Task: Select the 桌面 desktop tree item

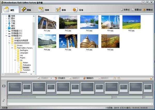Action: point(13,28)
